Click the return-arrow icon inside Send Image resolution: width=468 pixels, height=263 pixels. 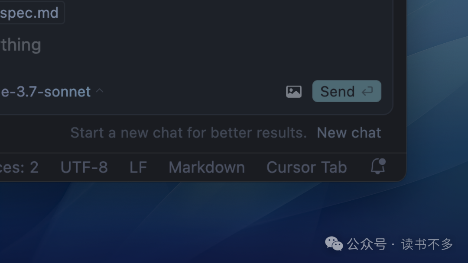[x=367, y=91]
